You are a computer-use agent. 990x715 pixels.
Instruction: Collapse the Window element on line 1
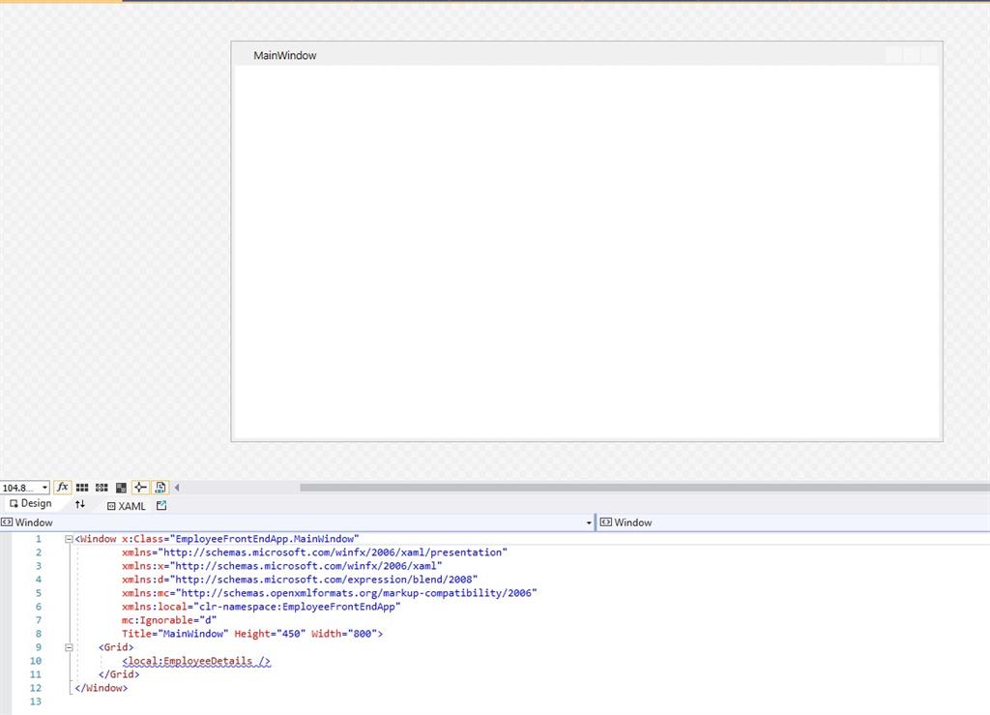[x=68, y=538]
